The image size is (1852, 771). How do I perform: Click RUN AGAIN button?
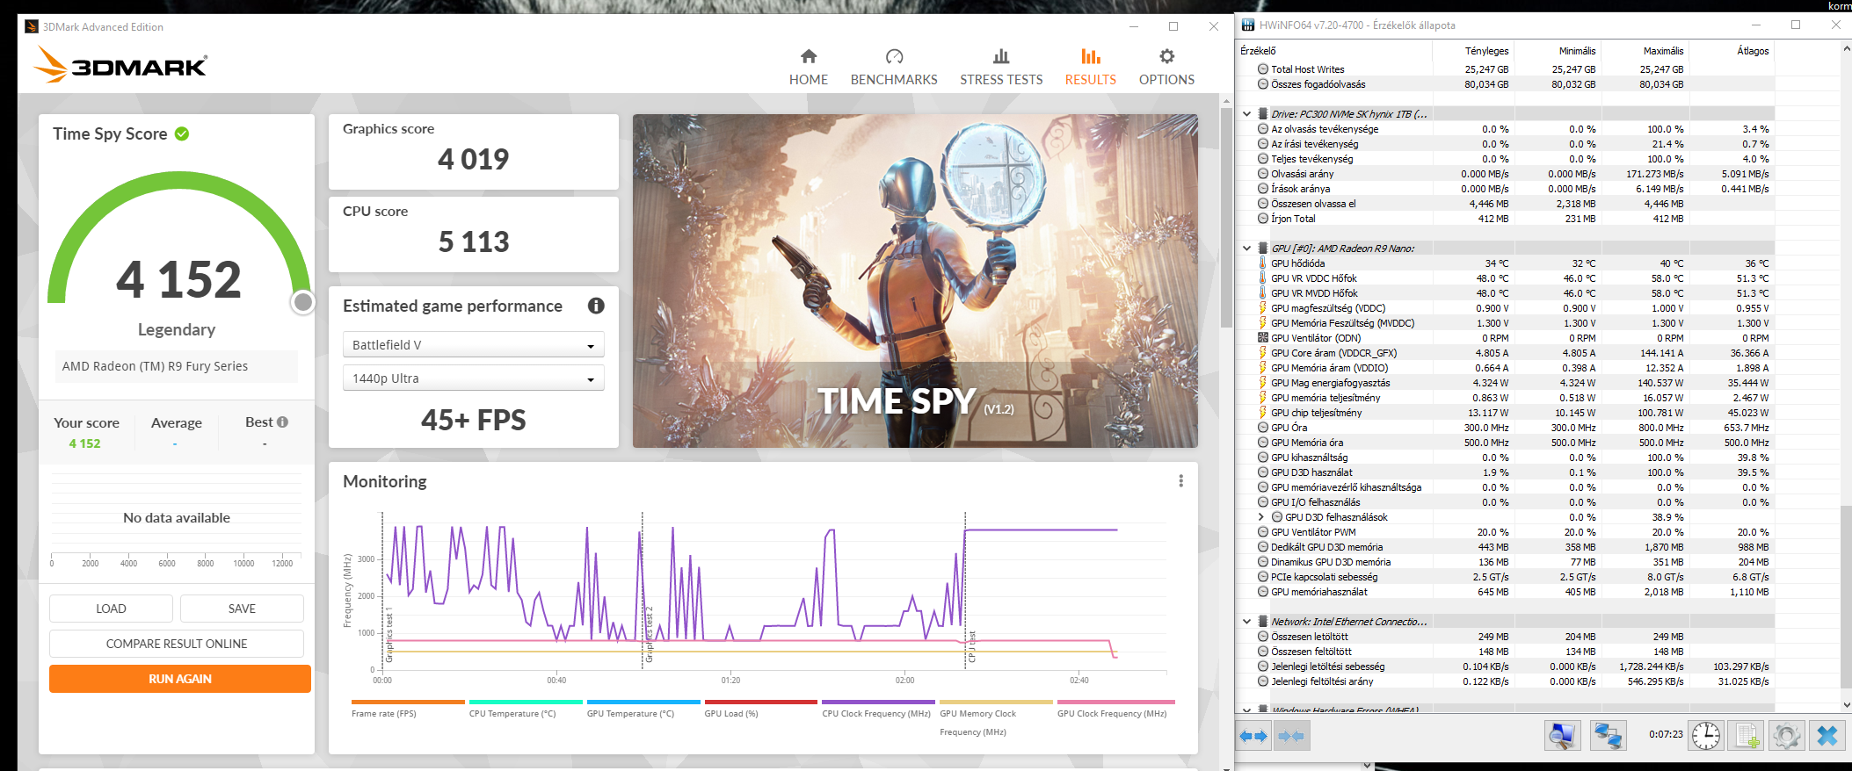(179, 679)
